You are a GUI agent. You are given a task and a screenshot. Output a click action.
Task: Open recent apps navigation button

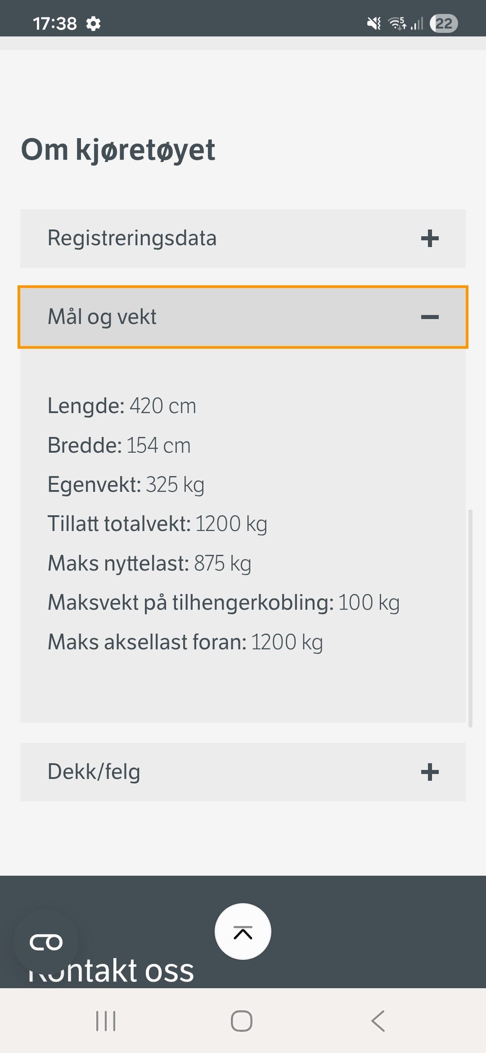(106, 1021)
